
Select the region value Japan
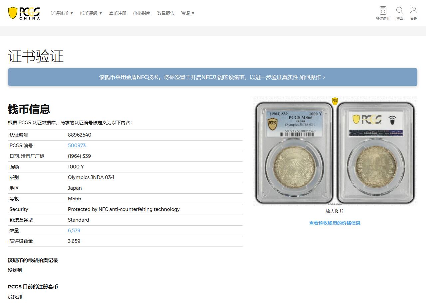click(75, 188)
